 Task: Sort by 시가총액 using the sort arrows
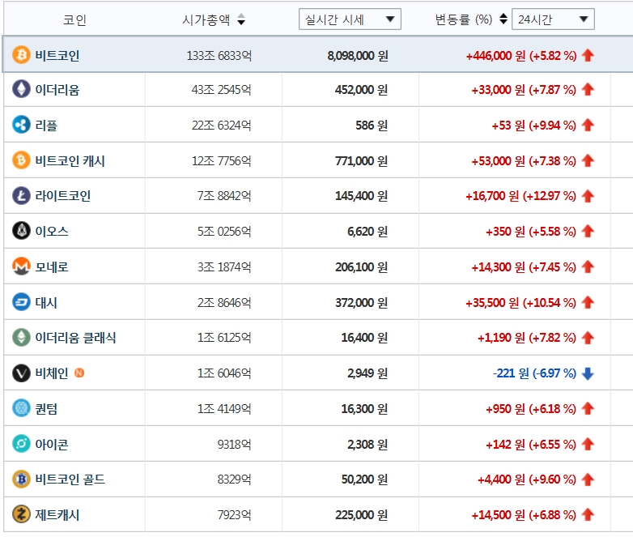coord(241,19)
